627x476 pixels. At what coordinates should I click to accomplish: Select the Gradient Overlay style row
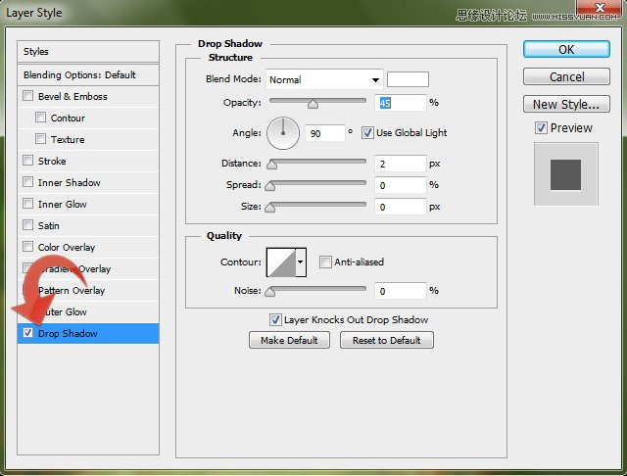coord(88,269)
